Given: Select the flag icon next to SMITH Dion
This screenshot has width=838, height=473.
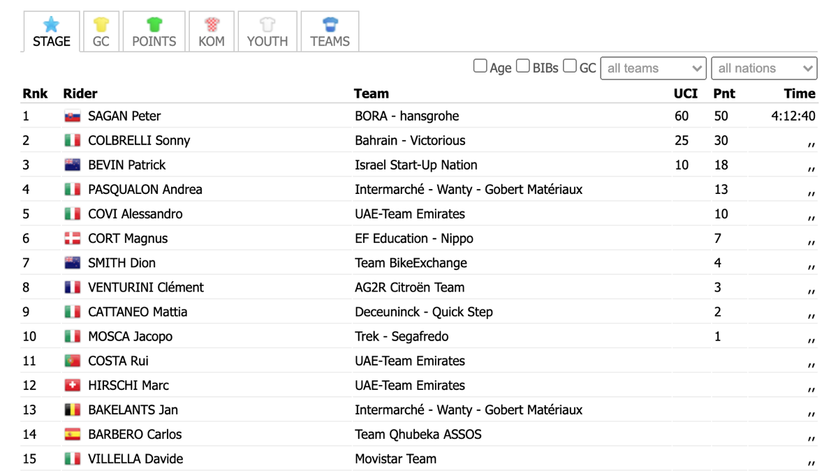Looking at the screenshot, I should (x=73, y=263).
